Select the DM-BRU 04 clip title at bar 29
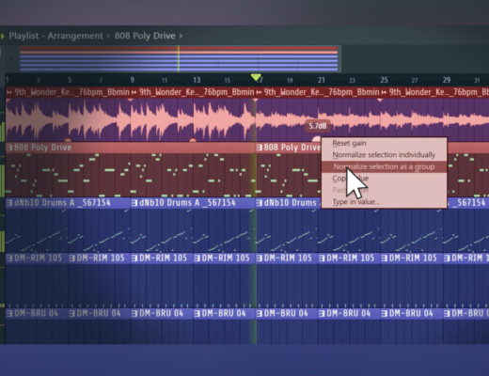Image resolution: width=489 pixels, height=376 pixels. (470, 313)
